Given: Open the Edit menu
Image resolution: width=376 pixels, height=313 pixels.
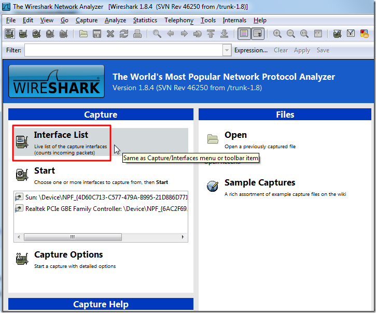Looking at the screenshot, I should tap(28, 20).
